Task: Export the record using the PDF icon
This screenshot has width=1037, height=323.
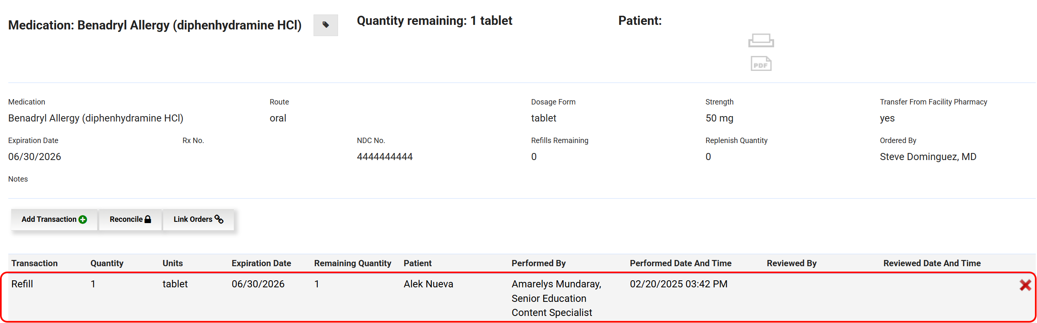Action: pyautogui.click(x=761, y=64)
